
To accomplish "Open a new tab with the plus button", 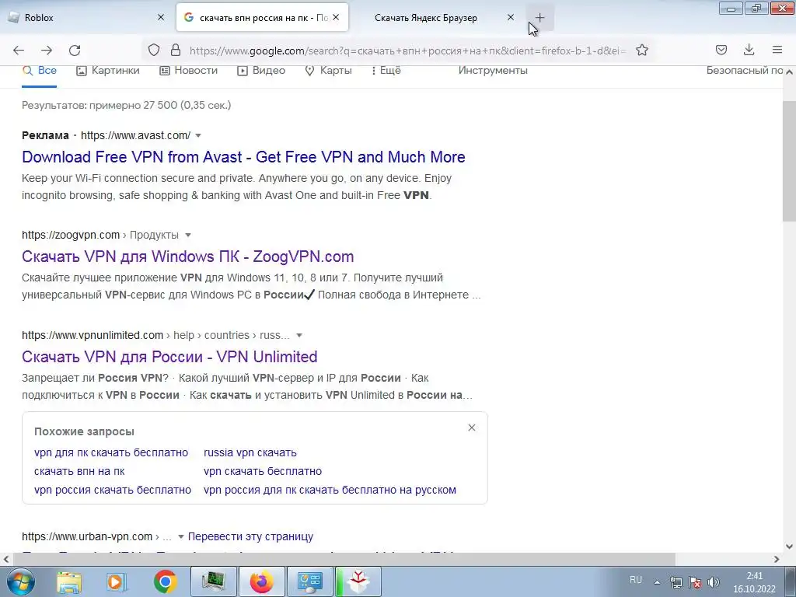I will 539,18.
